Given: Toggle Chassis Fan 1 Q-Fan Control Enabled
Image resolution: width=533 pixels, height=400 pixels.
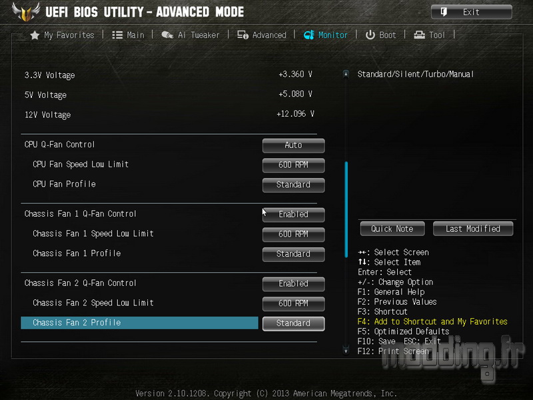Looking at the screenshot, I should click(293, 215).
